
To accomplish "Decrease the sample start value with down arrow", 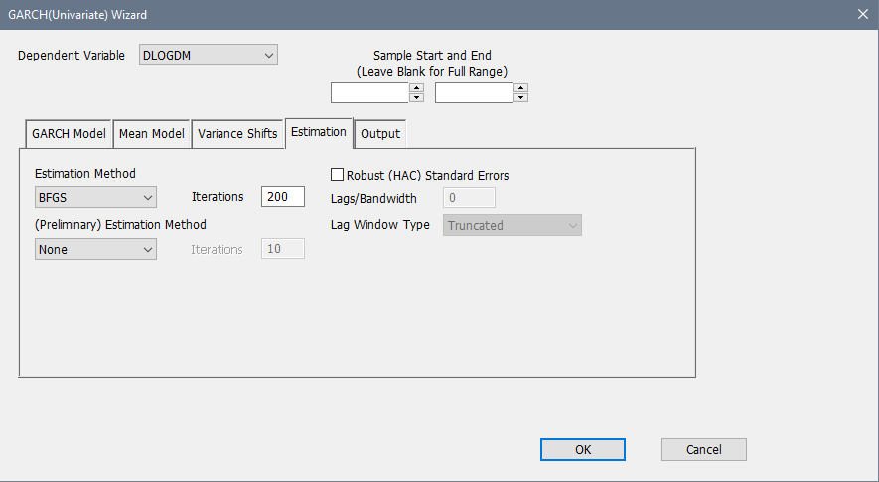I will point(416,97).
